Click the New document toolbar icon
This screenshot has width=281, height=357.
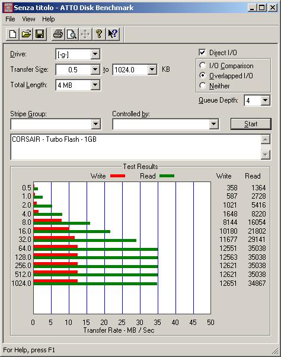pos(12,34)
